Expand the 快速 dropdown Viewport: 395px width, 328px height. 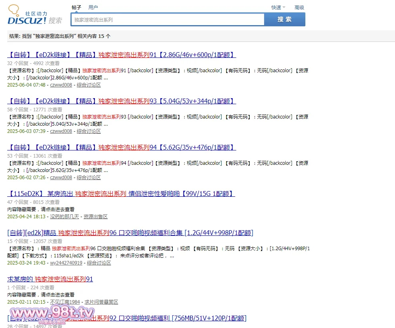[278, 7]
